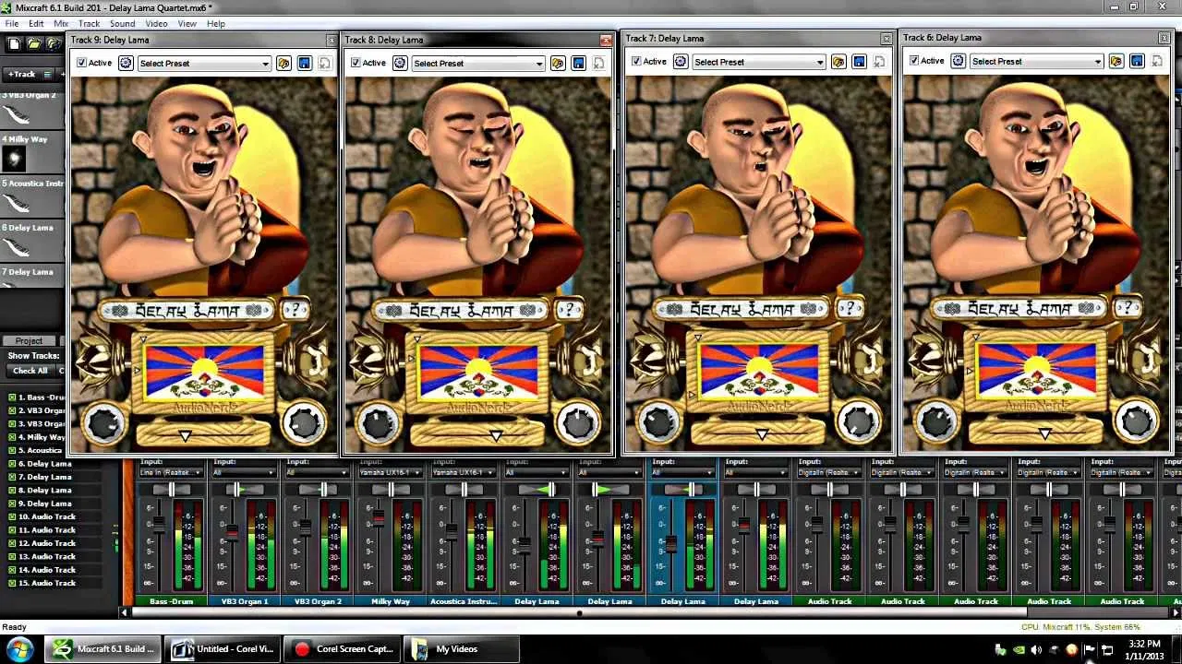Toggle the Active checkbox in Track 6 window
The width and height of the screenshot is (1182, 664).
pyautogui.click(x=914, y=61)
